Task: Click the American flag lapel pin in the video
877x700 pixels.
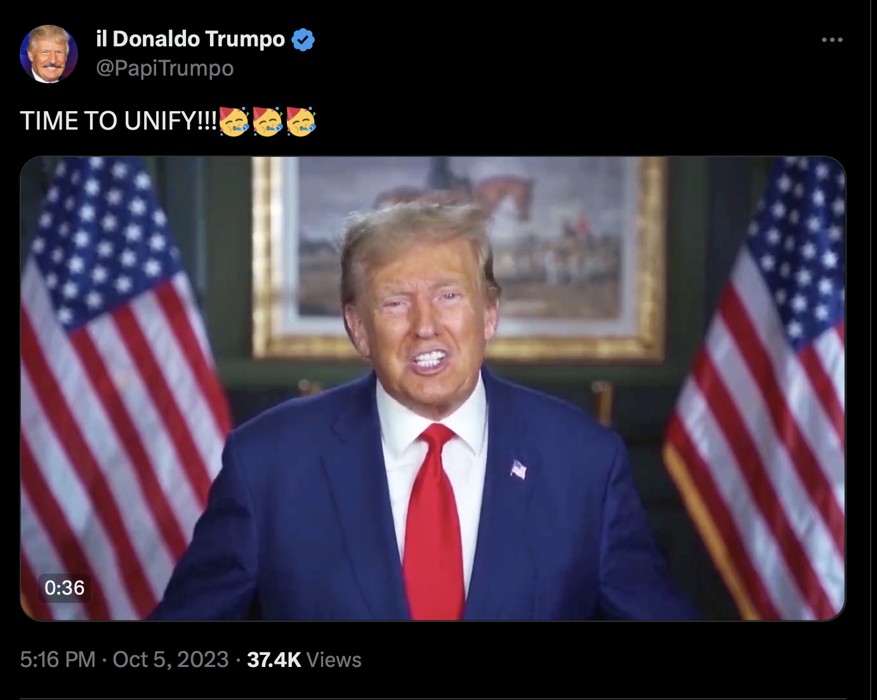Action: pos(518,469)
